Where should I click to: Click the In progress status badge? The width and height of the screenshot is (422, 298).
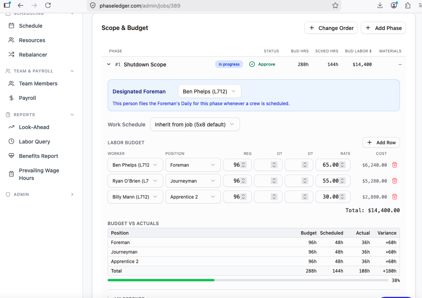(229, 64)
